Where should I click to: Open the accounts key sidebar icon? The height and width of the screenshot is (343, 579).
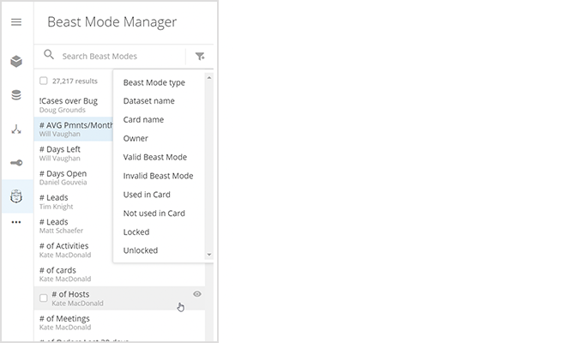tap(16, 163)
